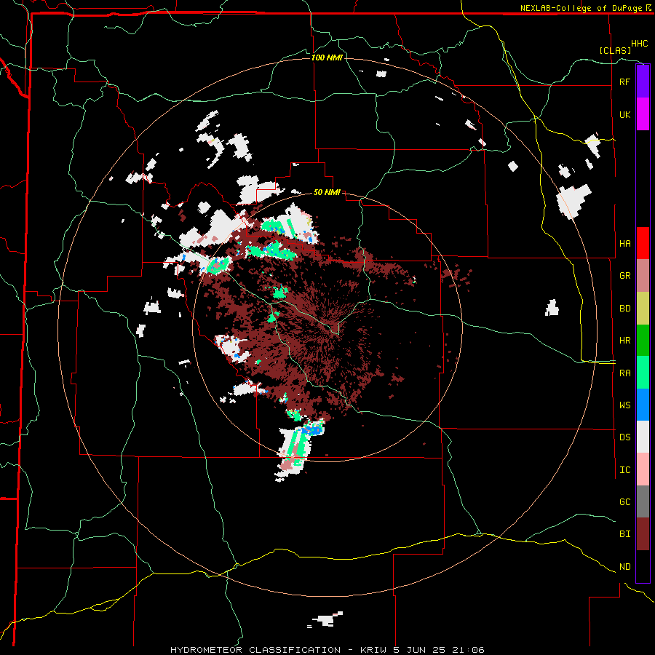Click the HR dark green legend block
655x655 pixels.
click(643, 341)
